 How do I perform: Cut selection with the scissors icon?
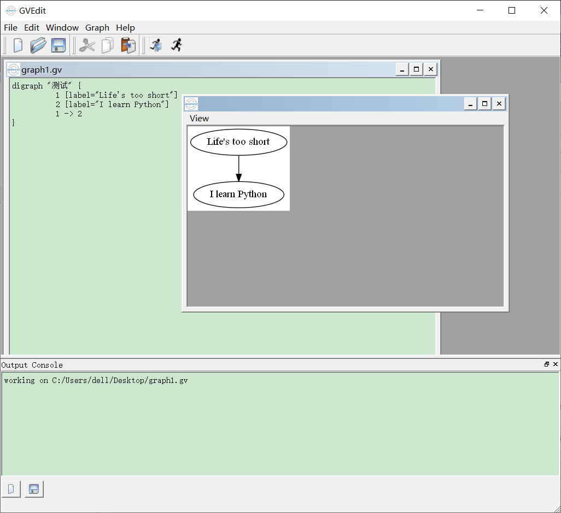(87, 45)
